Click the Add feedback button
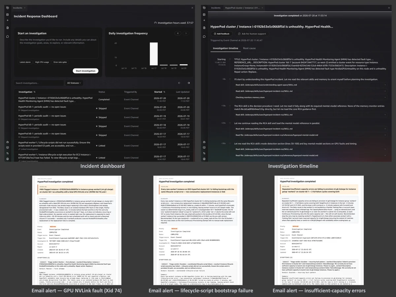The height and width of the screenshot is (297, 396). pyautogui.click(x=221, y=34)
